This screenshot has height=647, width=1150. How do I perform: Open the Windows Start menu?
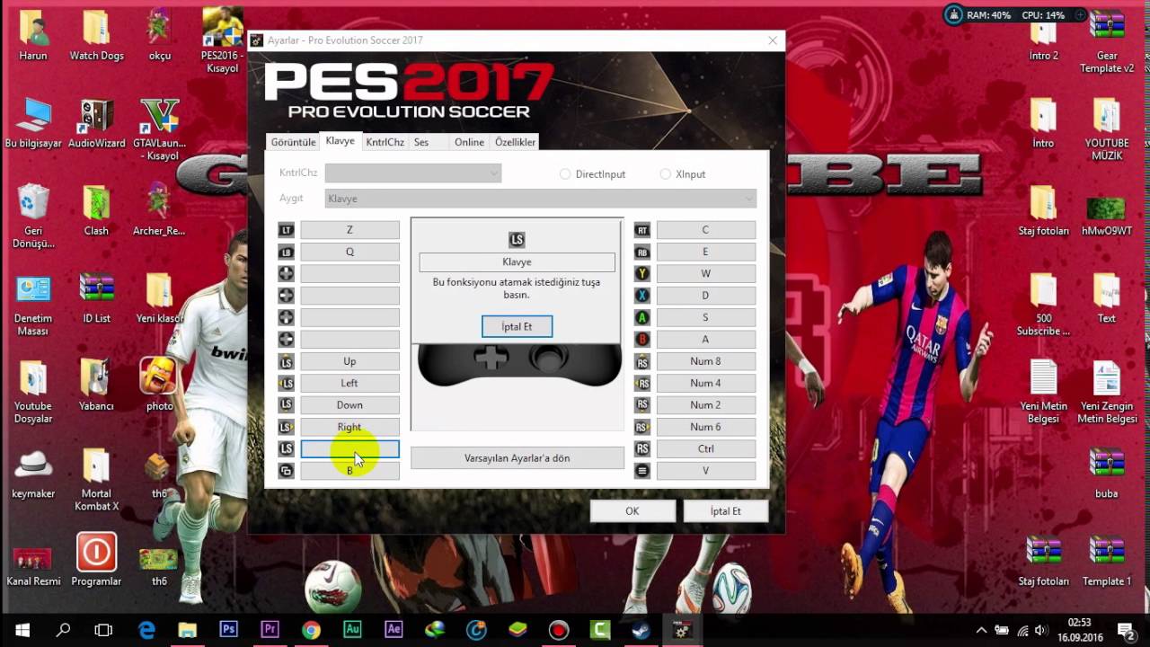22,629
